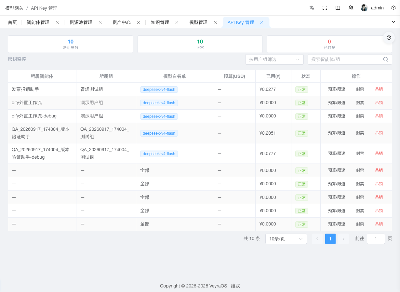This screenshot has width=400, height=292.
Task: Click the admin avatar
Action: click(364, 8)
